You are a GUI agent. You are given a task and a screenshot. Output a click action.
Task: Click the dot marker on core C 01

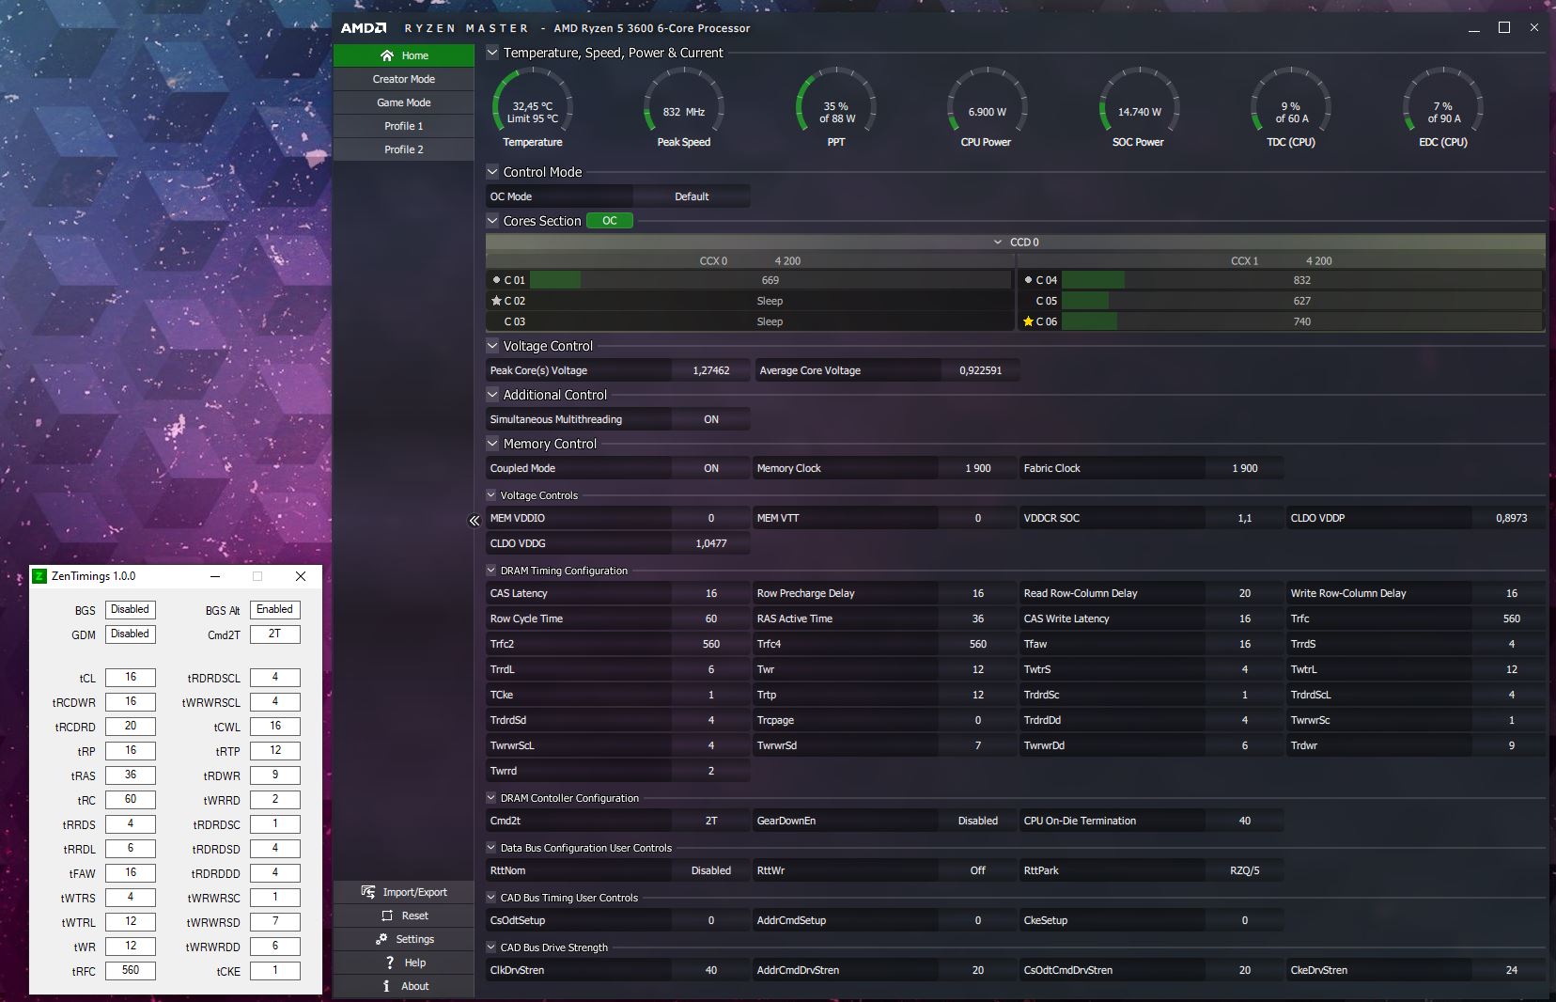tap(496, 280)
